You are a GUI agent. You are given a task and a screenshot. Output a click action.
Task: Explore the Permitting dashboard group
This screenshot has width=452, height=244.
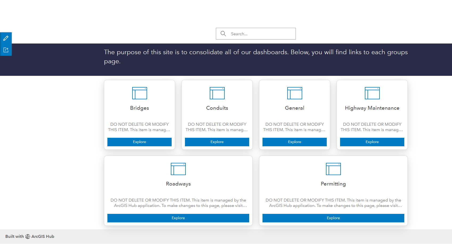pyautogui.click(x=333, y=218)
